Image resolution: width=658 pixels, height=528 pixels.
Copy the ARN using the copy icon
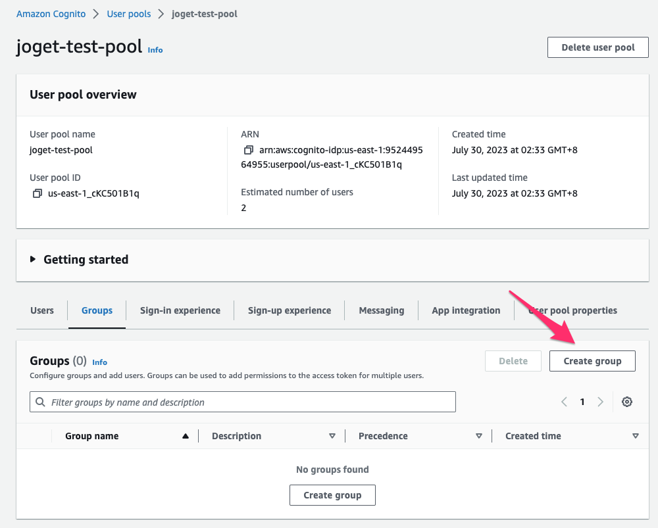point(248,150)
